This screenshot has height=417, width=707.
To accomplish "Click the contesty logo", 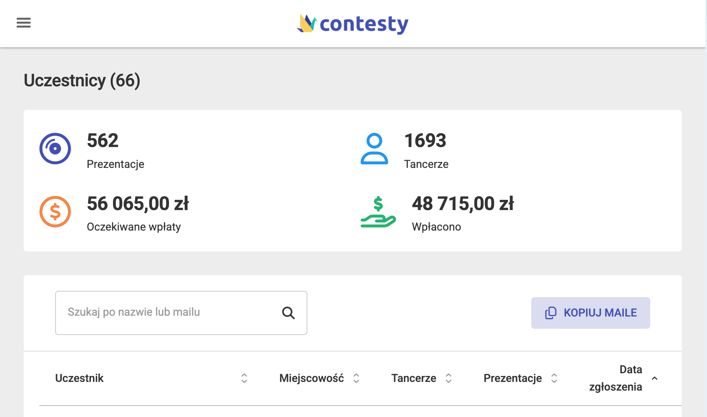I will [x=353, y=24].
